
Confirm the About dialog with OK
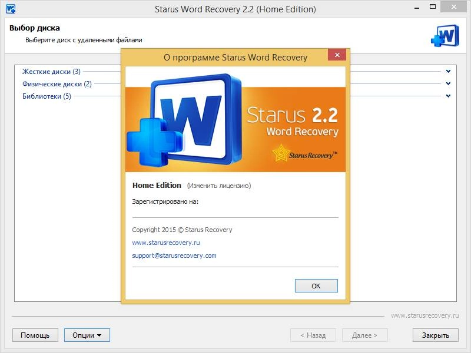[x=316, y=286]
